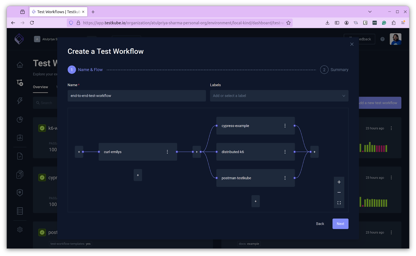Viewport: 416px width, 256px height.
Task: List all tabs with the dropdown arrow
Action: 370,12
